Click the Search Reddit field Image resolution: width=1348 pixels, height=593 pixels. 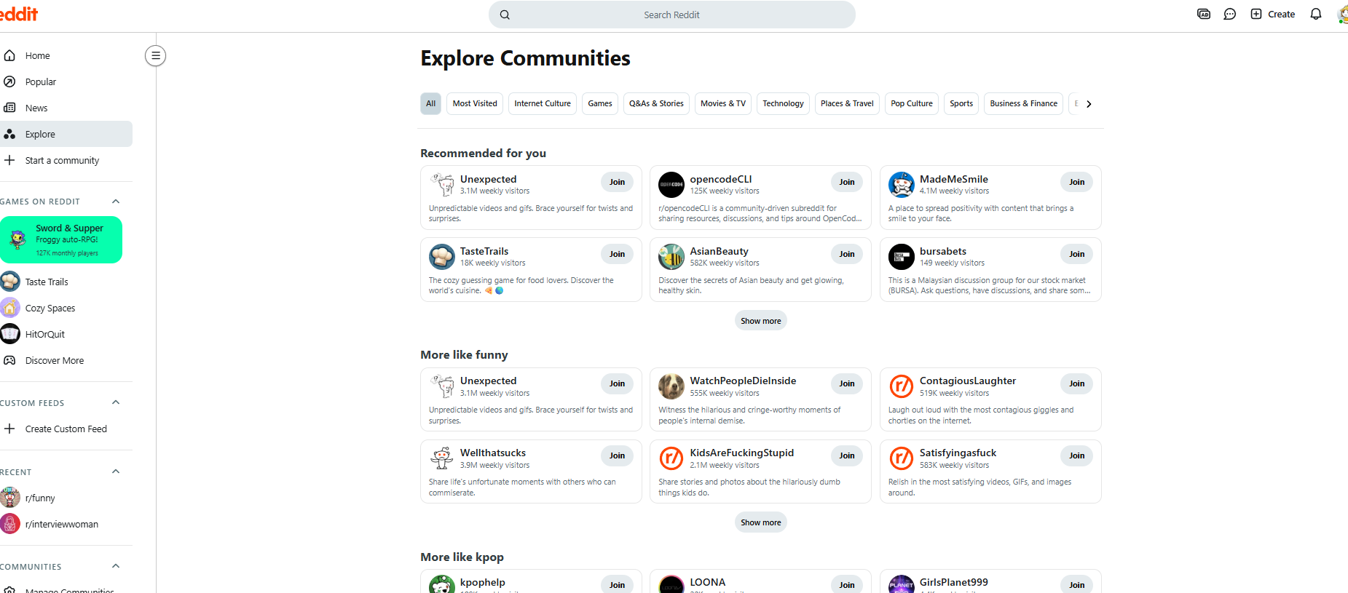point(672,15)
